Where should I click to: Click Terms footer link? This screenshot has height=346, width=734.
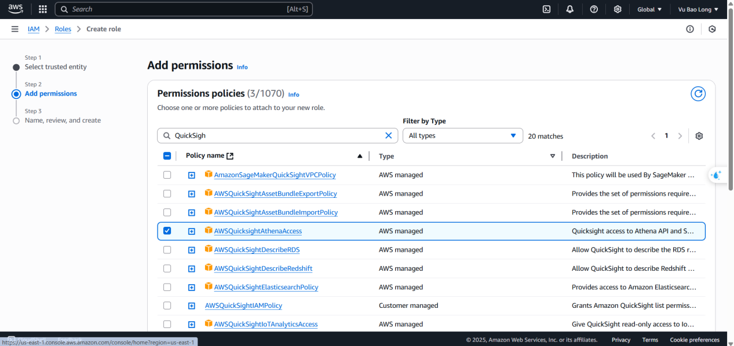(x=650, y=340)
